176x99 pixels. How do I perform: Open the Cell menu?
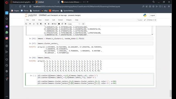point(53,20)
